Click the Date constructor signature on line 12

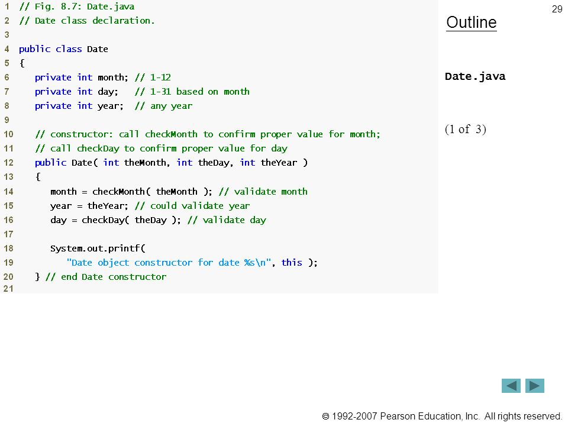[172, 163]
